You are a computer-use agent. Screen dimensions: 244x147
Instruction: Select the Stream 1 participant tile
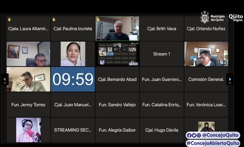pyautogui.click(x=162, y=54)
